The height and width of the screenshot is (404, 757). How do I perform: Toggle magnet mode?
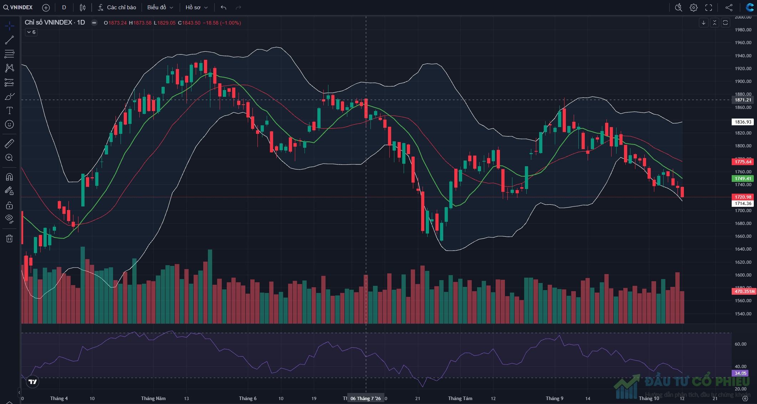pyautogui.click(x=10, y=177)
